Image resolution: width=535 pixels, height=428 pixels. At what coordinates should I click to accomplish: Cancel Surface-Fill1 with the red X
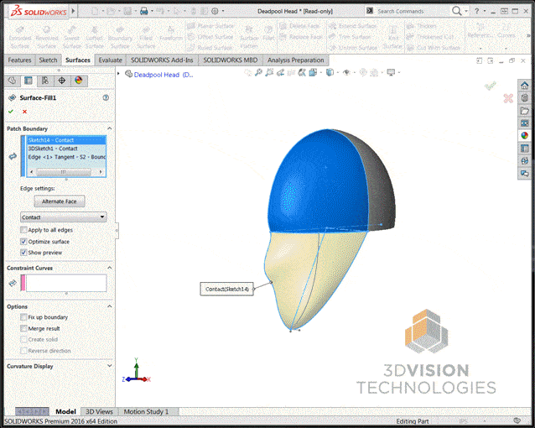[x=24, y=112]
